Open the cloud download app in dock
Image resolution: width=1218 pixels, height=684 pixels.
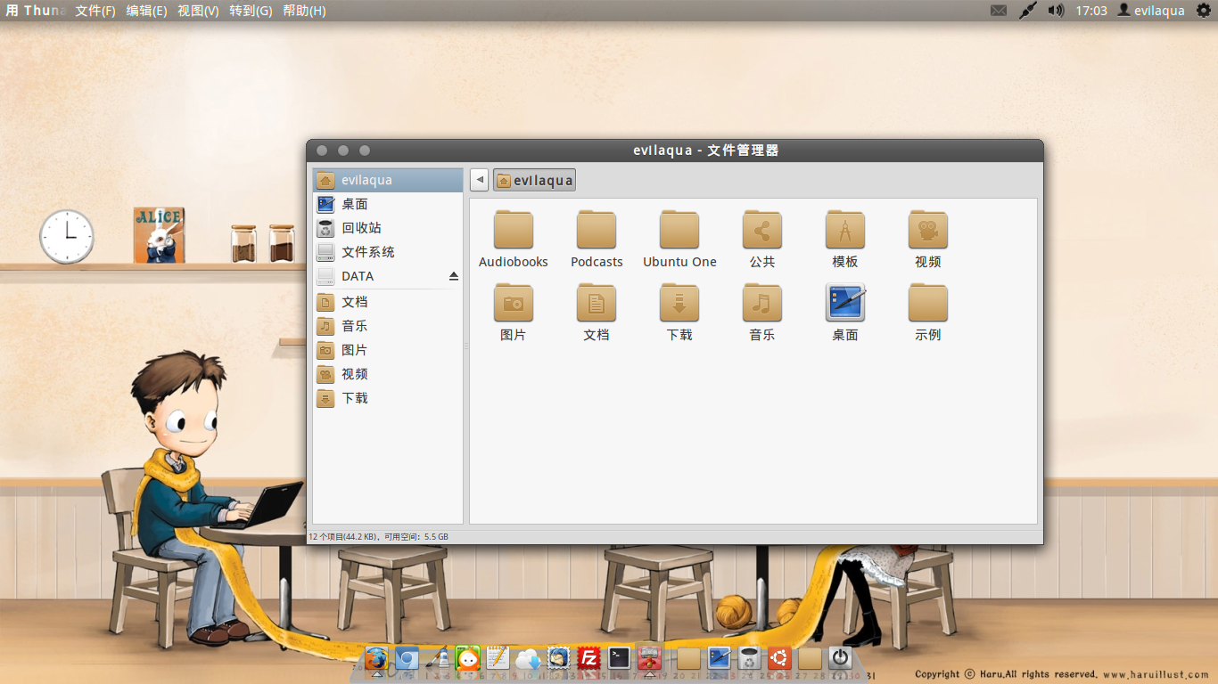point(529,659)
